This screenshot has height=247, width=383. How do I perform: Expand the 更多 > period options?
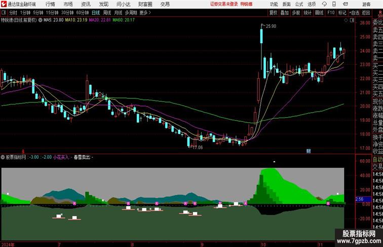point(145,13)
